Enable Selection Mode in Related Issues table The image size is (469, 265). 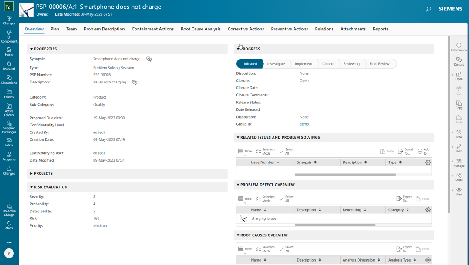pyautogui.click(x=266, y=151)
